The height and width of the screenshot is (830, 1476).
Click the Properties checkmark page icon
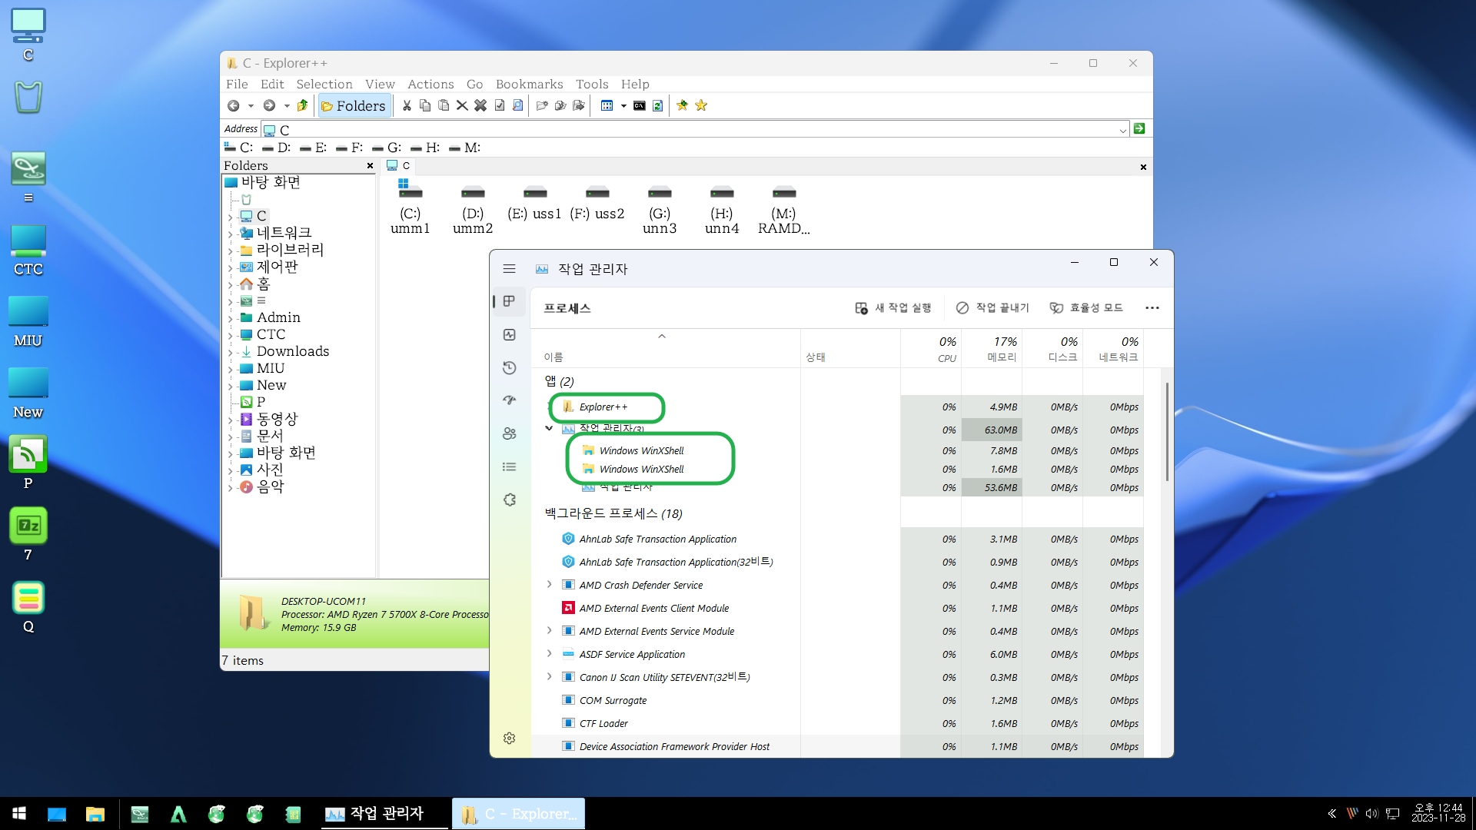[500, 106]
